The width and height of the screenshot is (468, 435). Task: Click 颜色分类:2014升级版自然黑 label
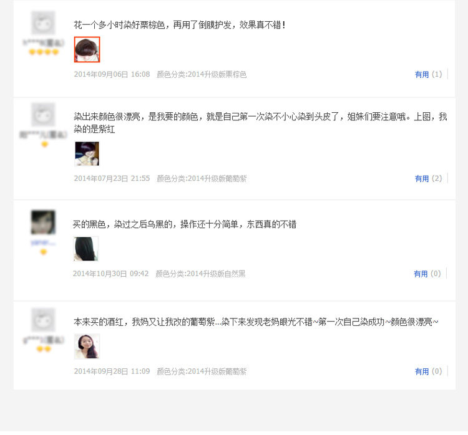tap(200, 274)
